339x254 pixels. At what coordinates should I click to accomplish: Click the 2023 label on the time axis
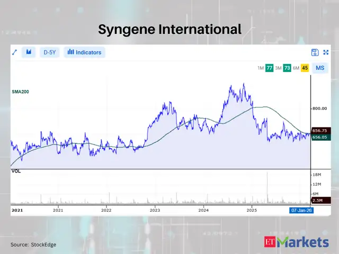pos(155,210)
